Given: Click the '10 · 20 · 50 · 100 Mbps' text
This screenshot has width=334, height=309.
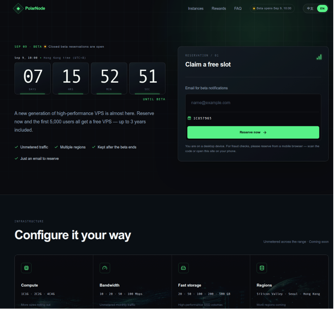Looking at the screenshot, I should click(121, 294).
